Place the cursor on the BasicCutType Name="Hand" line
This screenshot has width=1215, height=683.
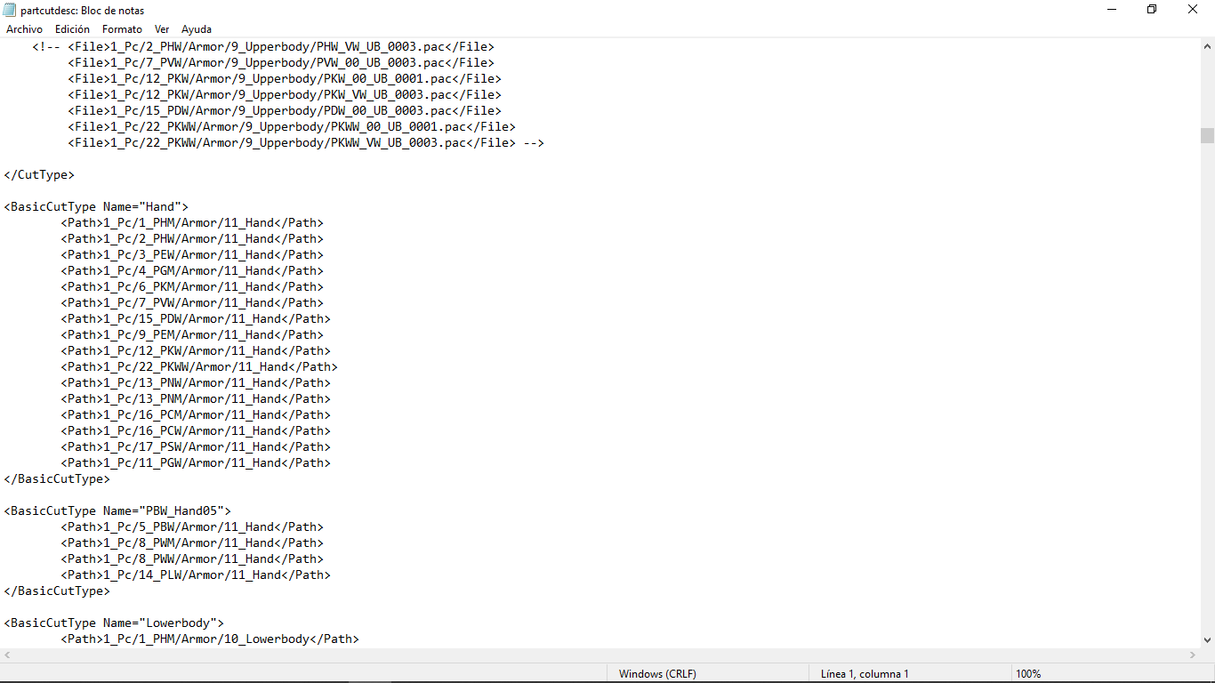pos(96,207)
